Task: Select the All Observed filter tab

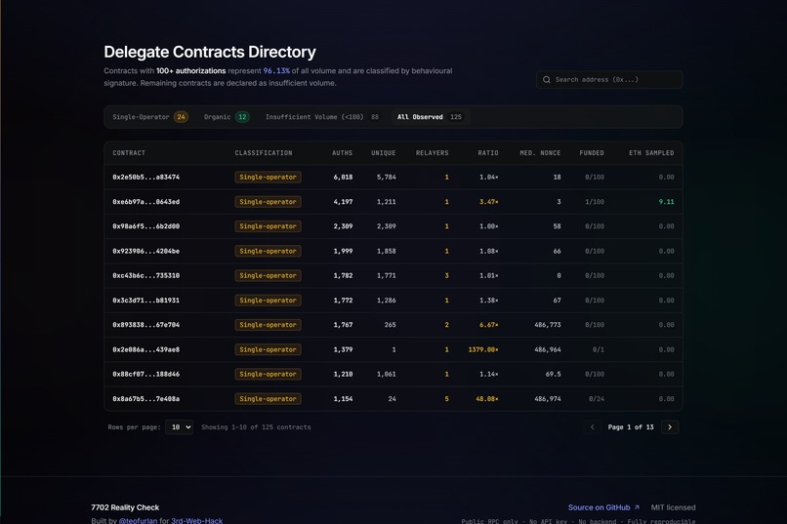Action: coord(429,117)
